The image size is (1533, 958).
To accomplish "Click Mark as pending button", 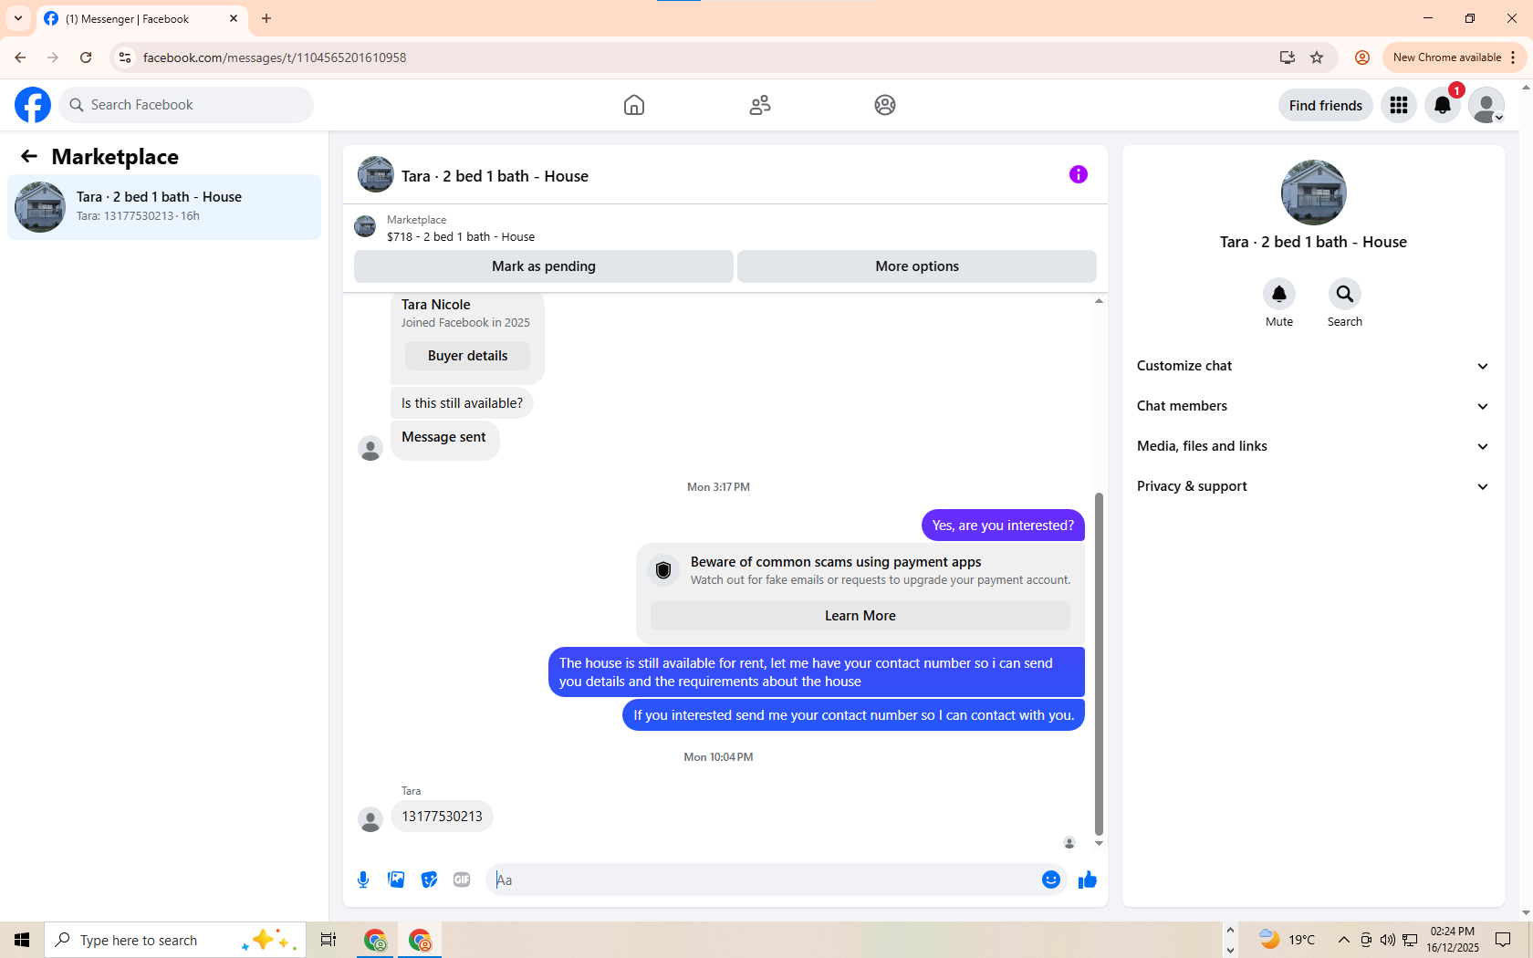I will (x=544, y=266).
